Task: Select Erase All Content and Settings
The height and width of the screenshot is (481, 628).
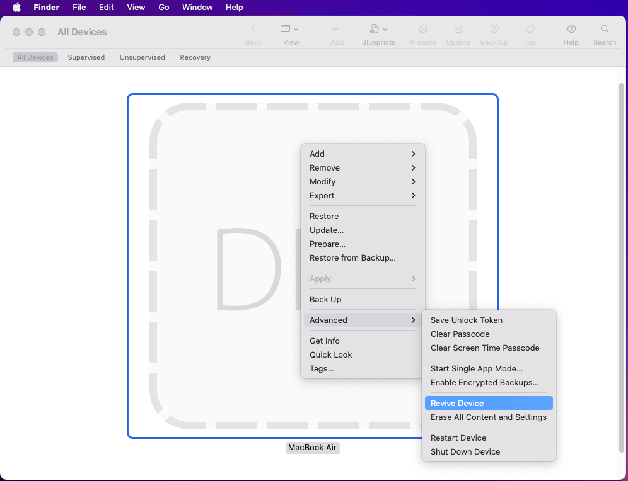Action: [488, 417]
